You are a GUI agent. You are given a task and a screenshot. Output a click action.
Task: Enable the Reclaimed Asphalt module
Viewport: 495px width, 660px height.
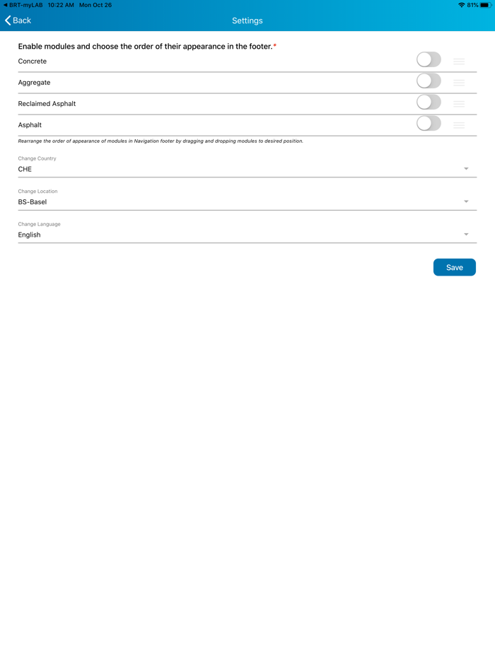click(x=429, y=102)
